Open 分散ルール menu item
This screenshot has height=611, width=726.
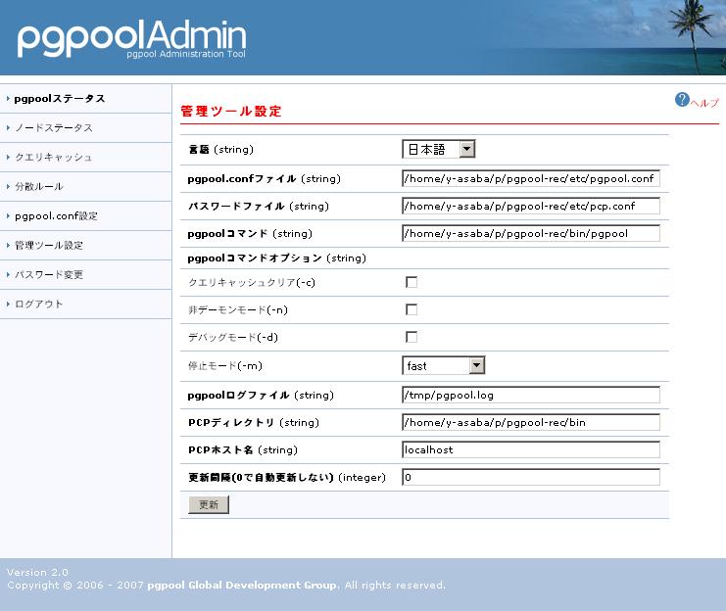click(x=39, y=187)
